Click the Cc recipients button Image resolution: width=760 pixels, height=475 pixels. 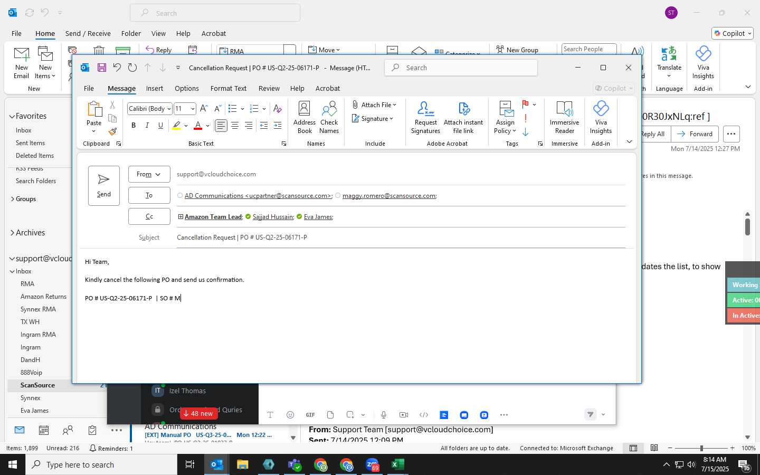[149, 216]
